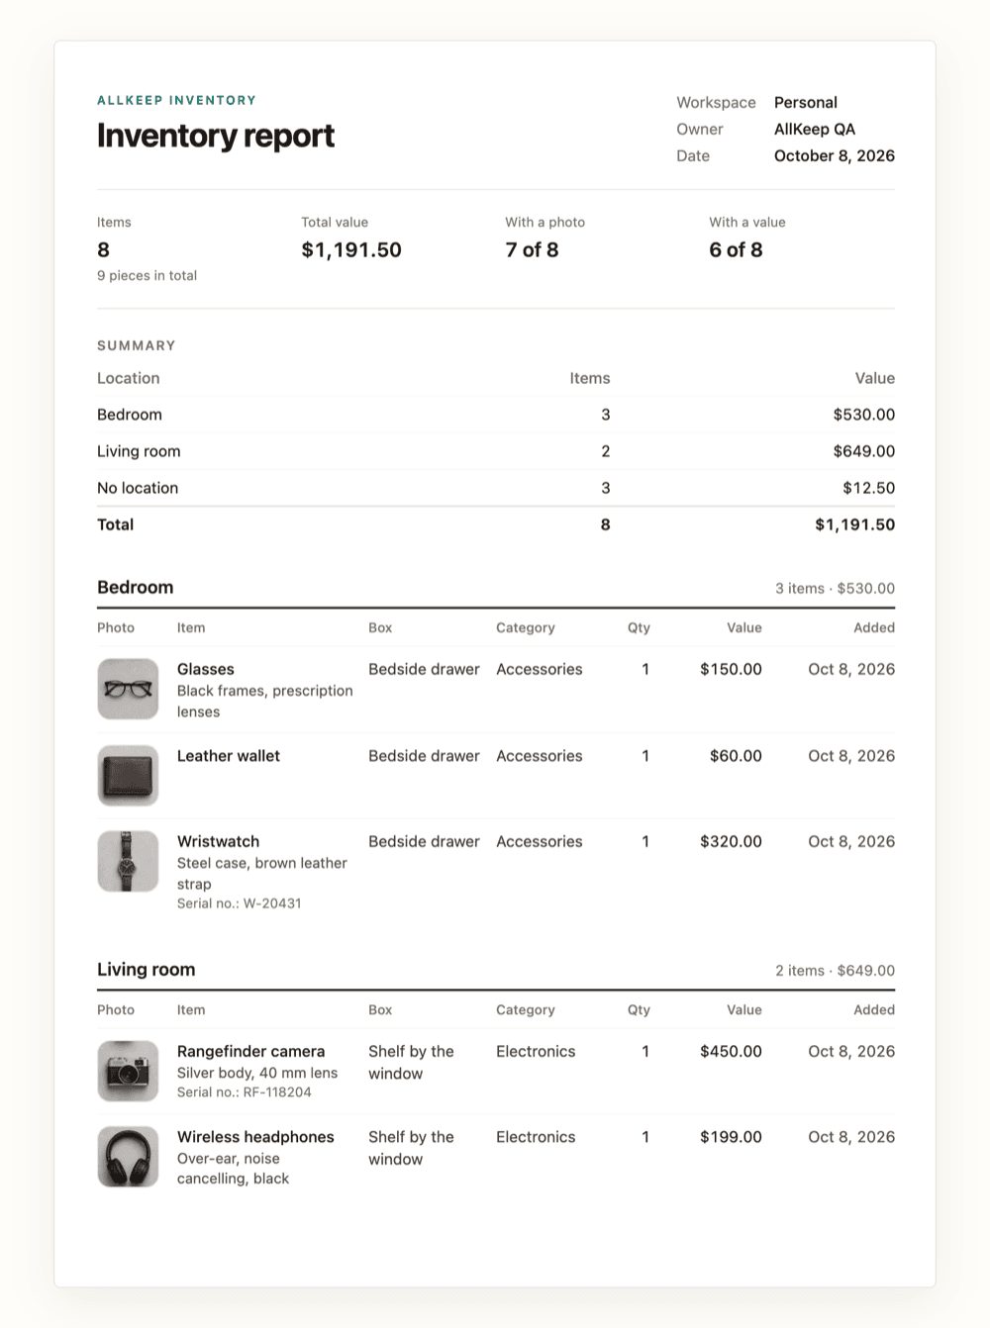Select the Inventory report heading
The width and height of the screenshot is (990, 1328).
216,136
